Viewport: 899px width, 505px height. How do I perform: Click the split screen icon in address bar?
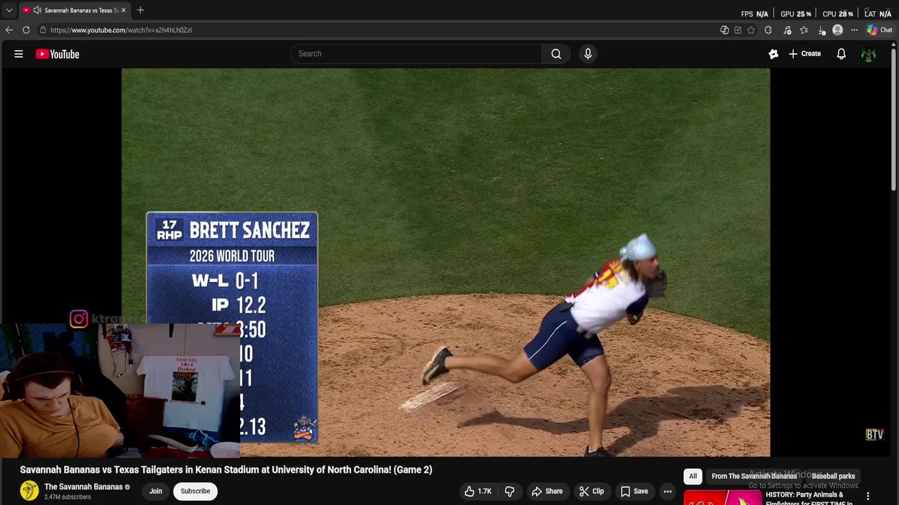[737, 30]
